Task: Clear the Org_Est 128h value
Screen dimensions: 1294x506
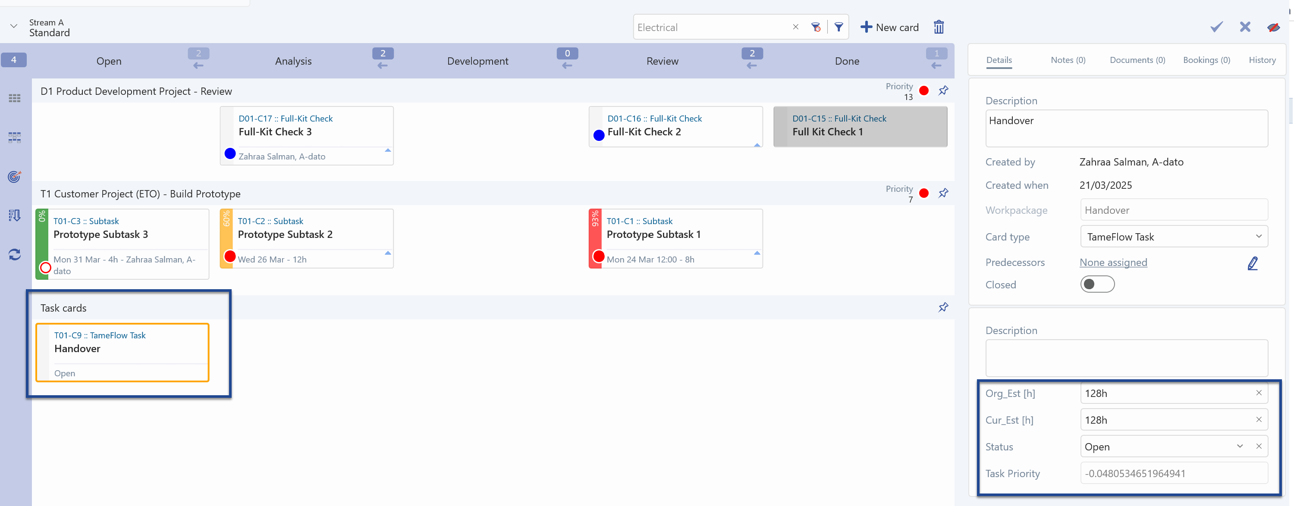Action: click(1259, 393)
